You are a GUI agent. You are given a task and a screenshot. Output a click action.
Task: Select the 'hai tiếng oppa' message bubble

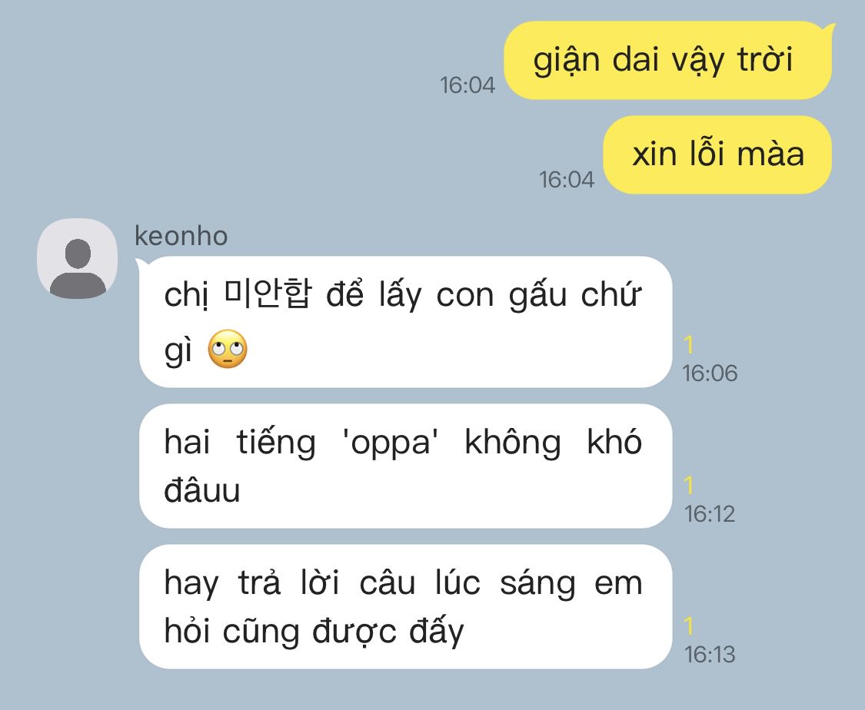click(x=405, y=466)
